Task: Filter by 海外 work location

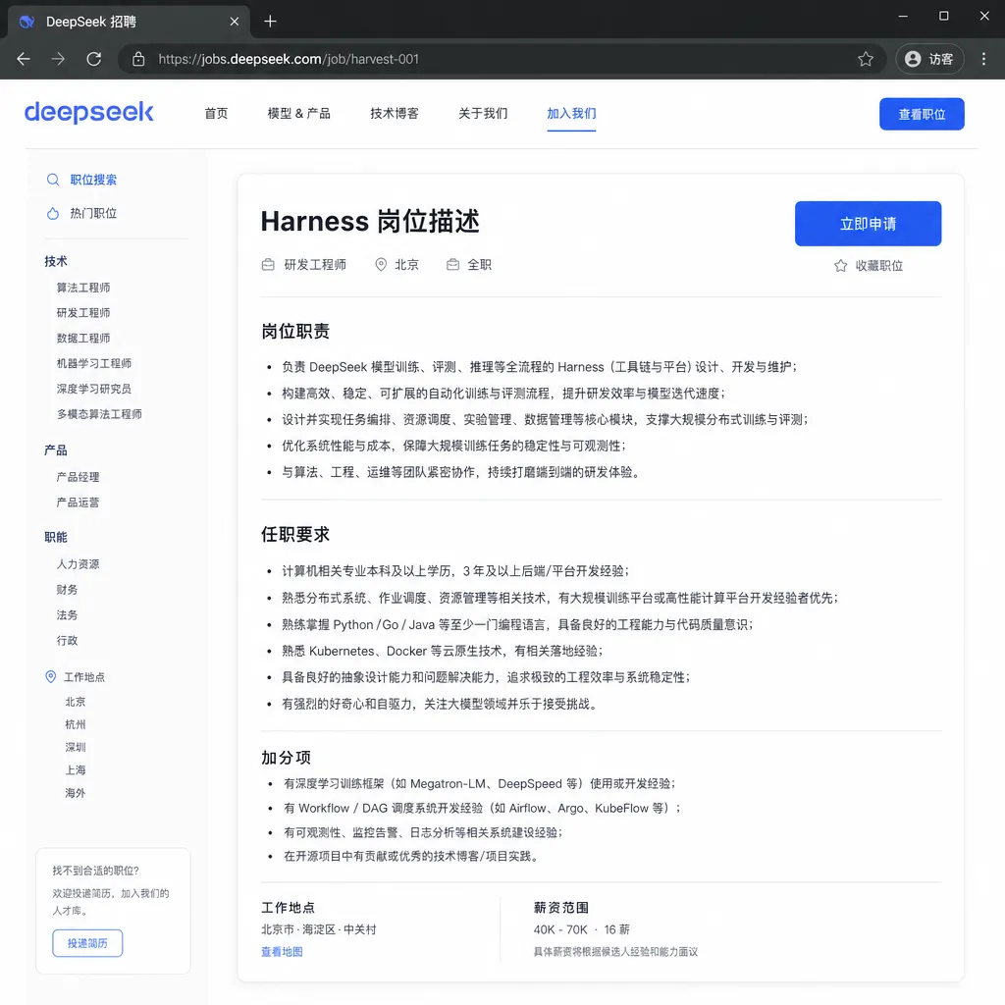Action: coord(75,793)
